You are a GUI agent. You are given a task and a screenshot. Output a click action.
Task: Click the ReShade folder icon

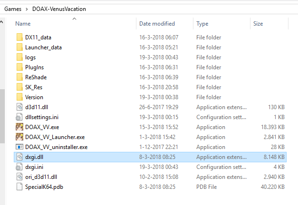pyautogui.click(x=19, y=77)
